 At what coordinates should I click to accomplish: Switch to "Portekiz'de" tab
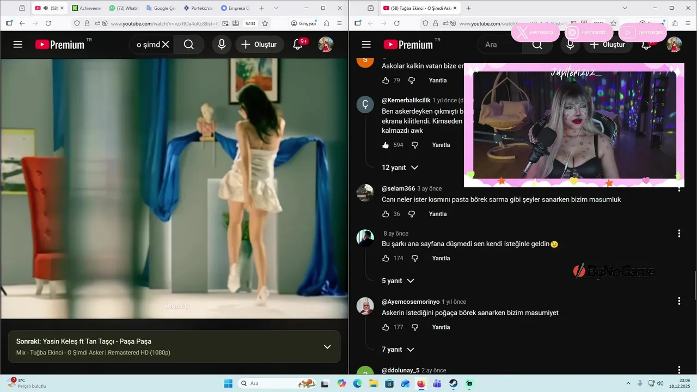pos(198,8)
